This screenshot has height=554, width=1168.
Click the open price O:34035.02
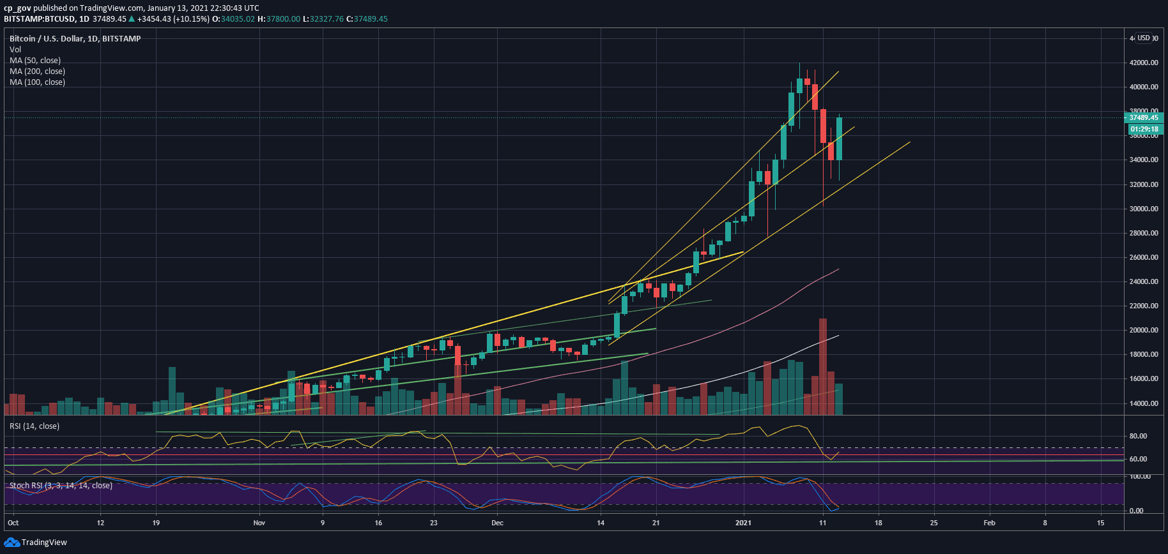coord(234,19)
